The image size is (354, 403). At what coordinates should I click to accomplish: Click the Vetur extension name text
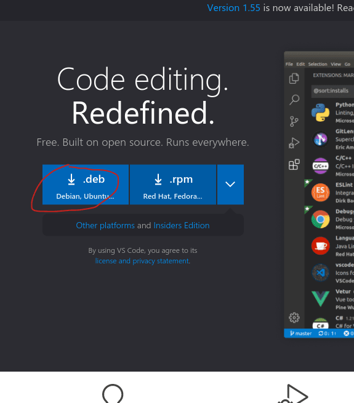343,292
